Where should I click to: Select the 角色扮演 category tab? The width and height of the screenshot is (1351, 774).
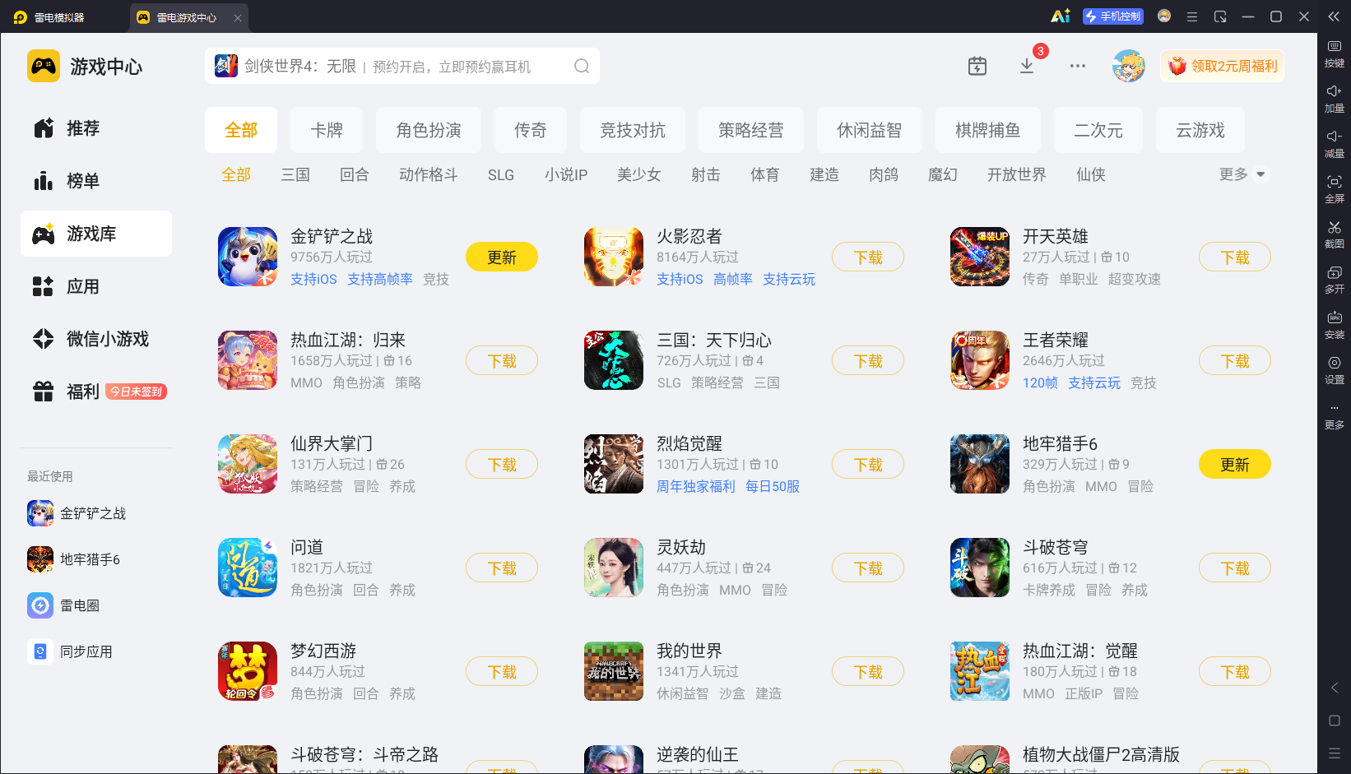(429, 130)
